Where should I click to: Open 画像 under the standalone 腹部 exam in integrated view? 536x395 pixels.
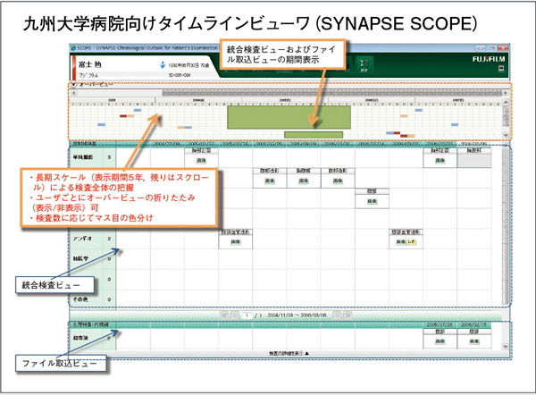pos(372,201)
